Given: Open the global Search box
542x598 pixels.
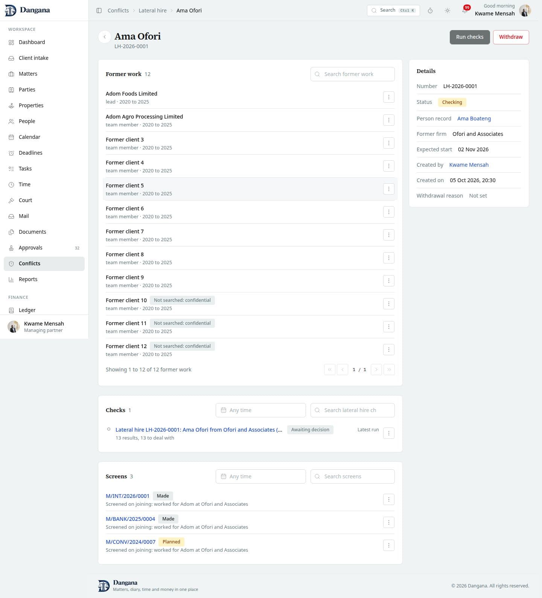Looking at the screenshot, I should (393, 11).
